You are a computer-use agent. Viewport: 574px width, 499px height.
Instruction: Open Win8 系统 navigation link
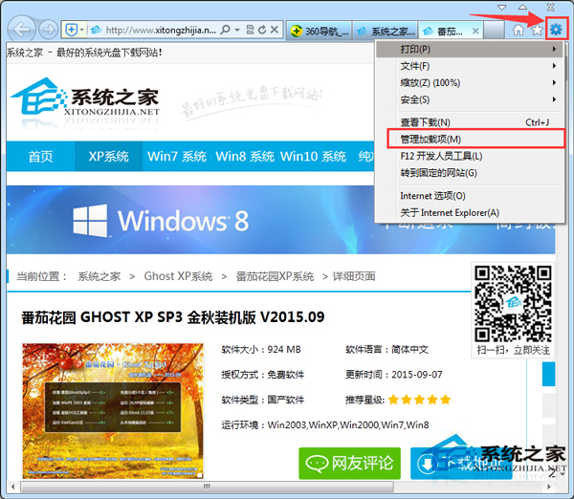tap(245, 157)
